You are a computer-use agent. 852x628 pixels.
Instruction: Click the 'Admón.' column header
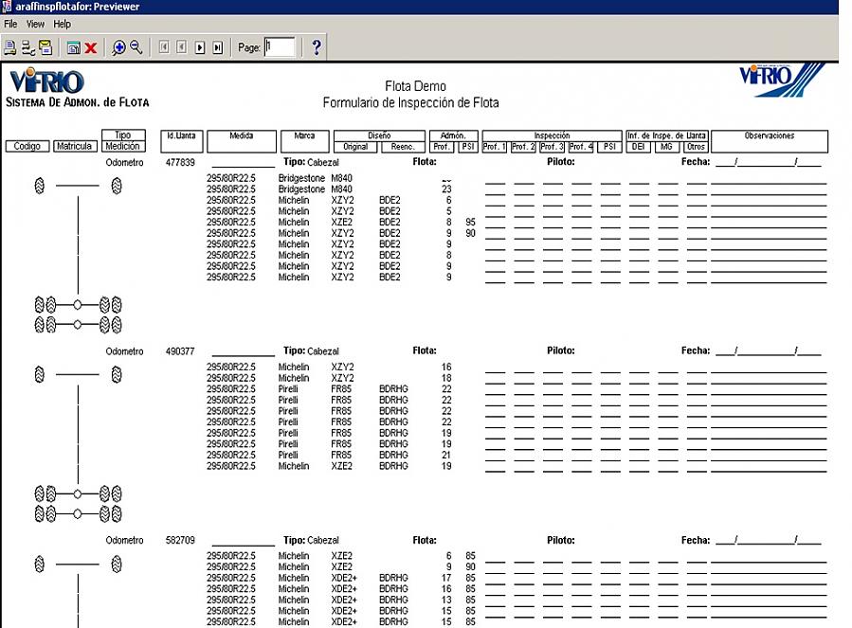click(x=453, y=135)
